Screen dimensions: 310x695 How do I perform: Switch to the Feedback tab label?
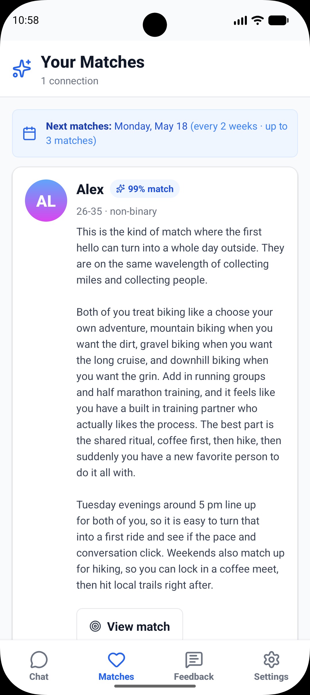[194, 677]
